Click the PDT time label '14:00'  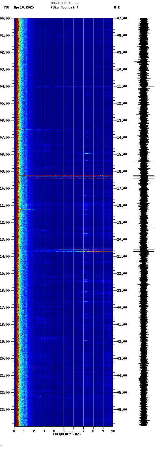point(5,257)
